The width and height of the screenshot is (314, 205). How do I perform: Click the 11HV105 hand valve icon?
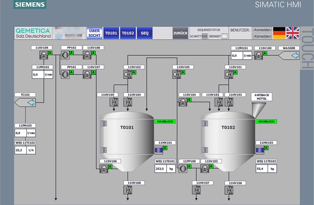115,102
